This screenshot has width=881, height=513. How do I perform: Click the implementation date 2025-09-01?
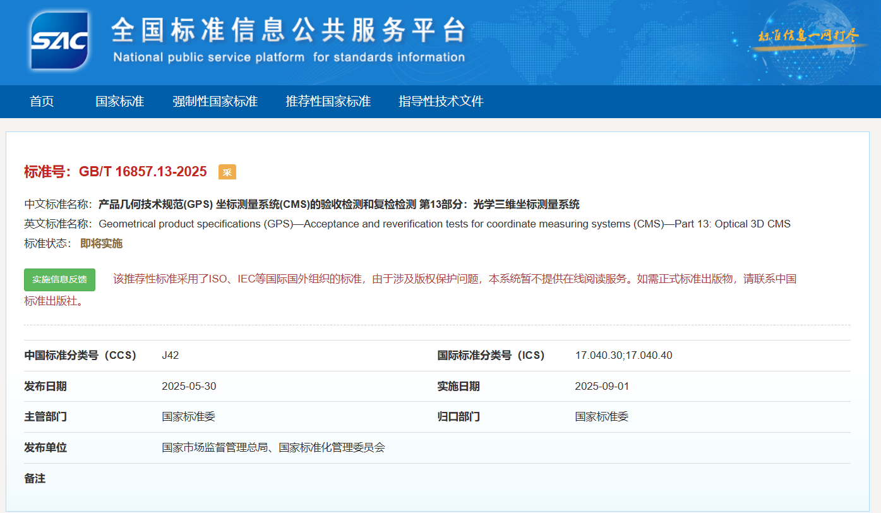[602, 386]
